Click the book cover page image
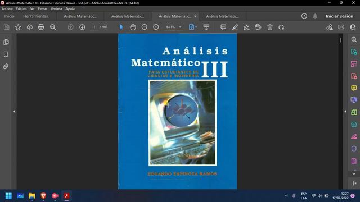Screen dimensions: 360x202 tap(177, 111)
